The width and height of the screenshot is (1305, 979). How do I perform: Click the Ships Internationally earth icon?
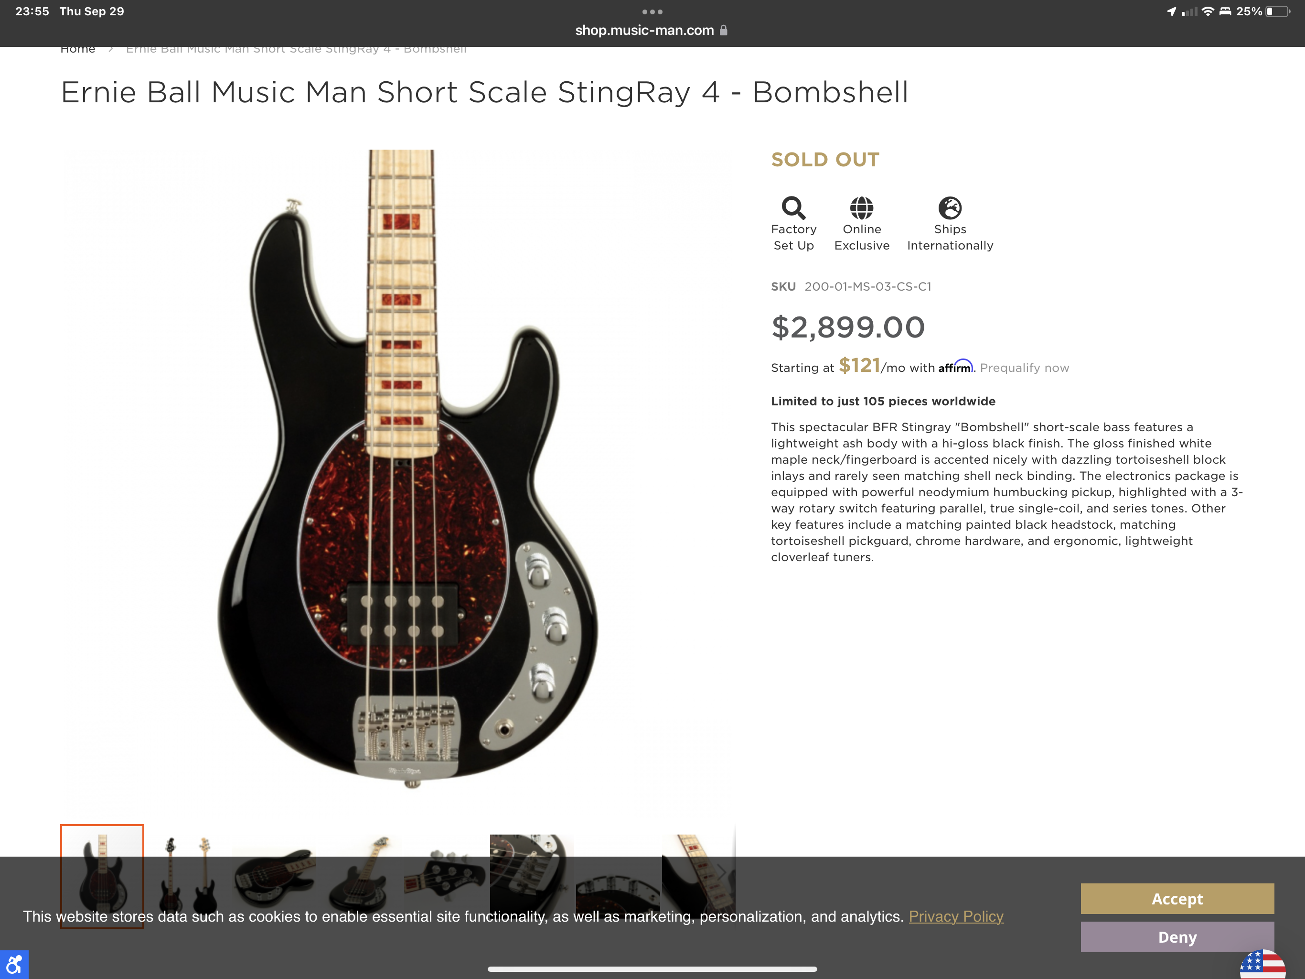pos(950,207)
